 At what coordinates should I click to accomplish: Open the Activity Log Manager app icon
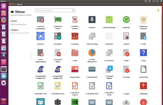click(40, 19)
